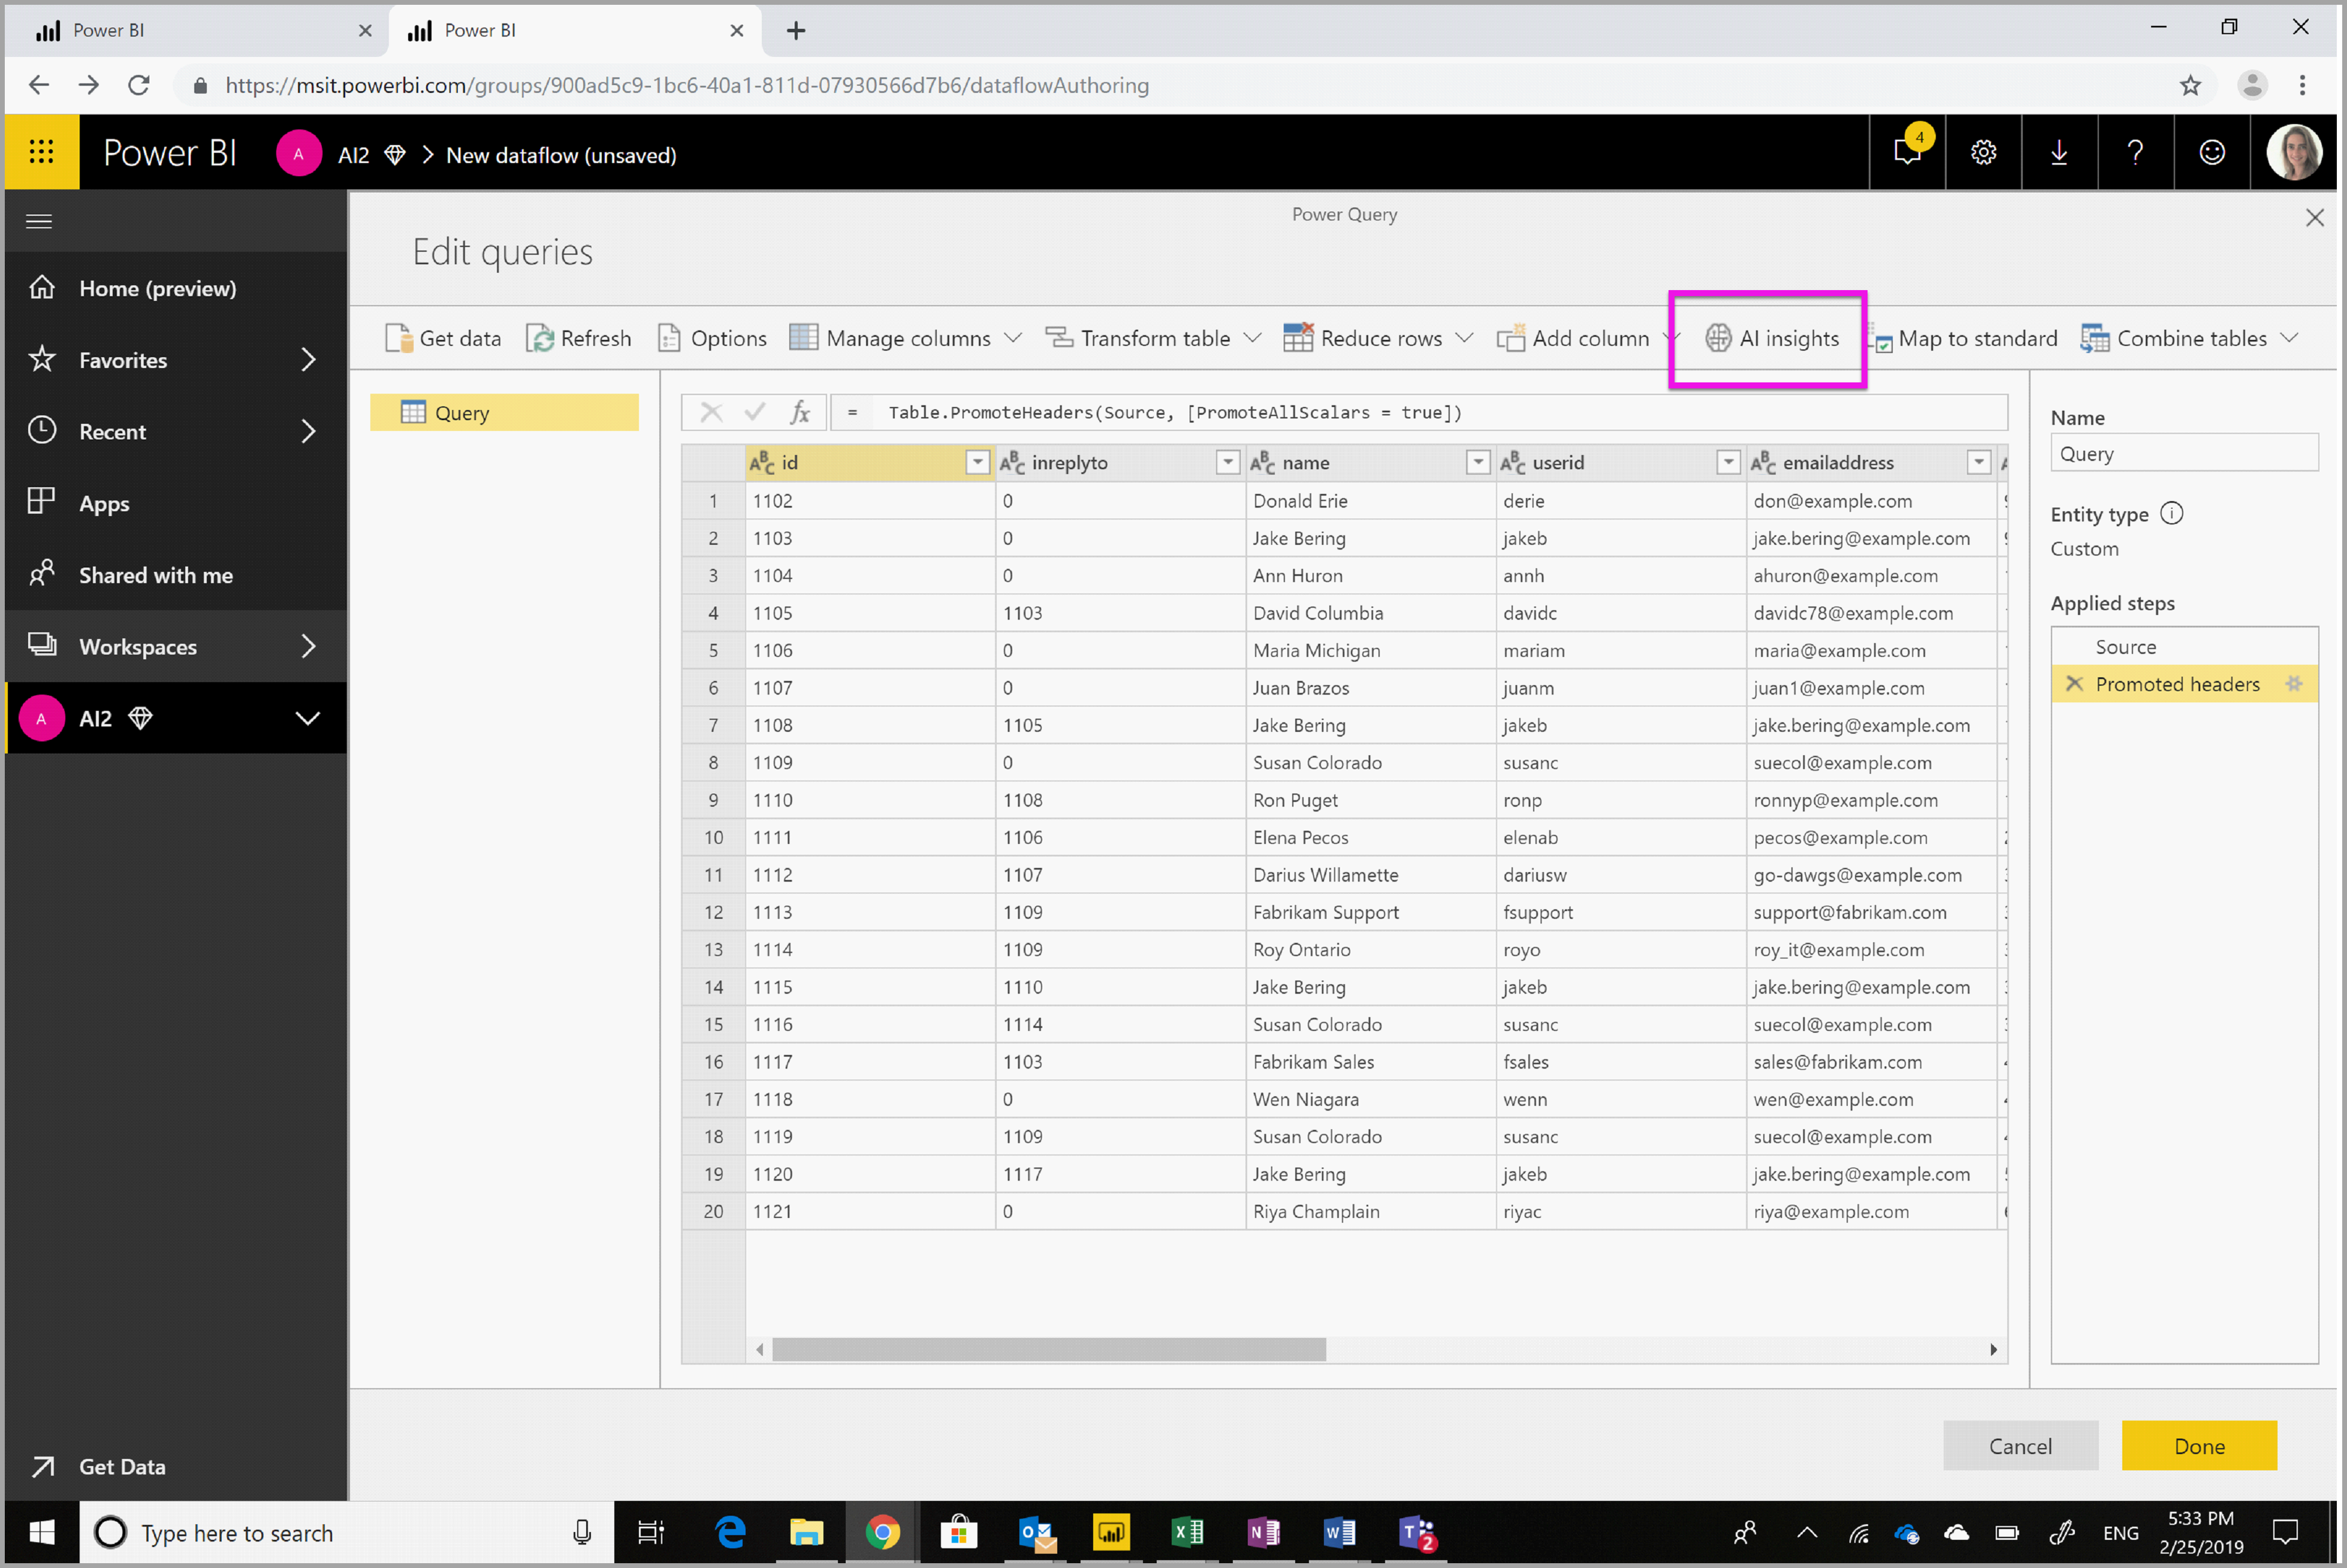The height and width of the screenshot is (1568, 2347).
Task: Open the user profile picture
Action: pos(2294,152)
